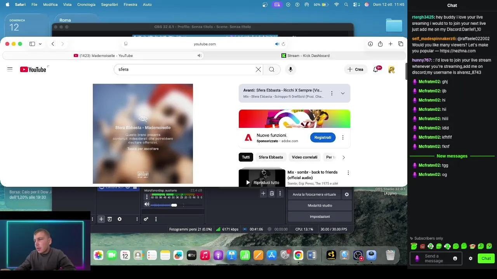Open OBS mixer channel three-dot options

click(147, 197)
